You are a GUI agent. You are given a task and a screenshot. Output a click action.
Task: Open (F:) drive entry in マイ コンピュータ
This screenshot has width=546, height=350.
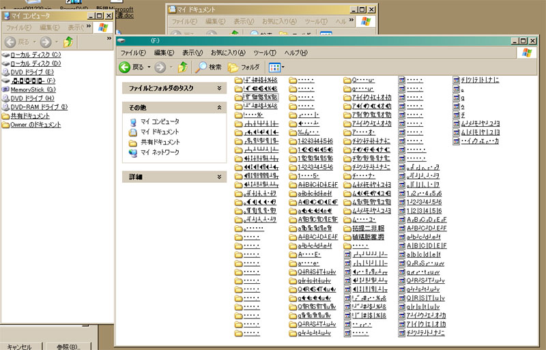pyautogui.click(x=33, y=81)
